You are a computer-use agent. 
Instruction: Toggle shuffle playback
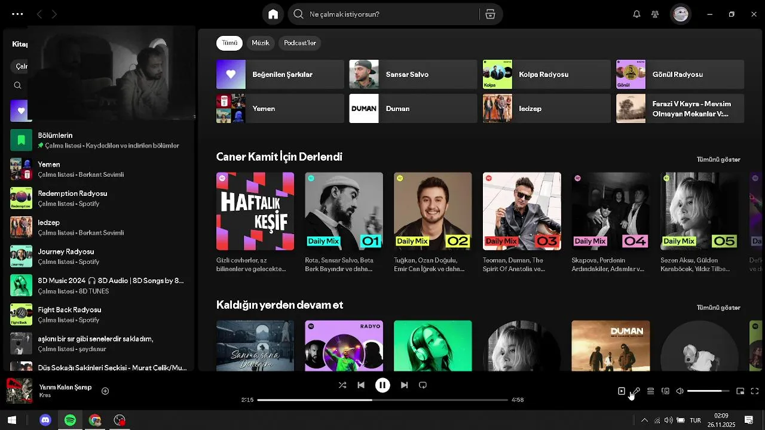click(x=342, y=385)
